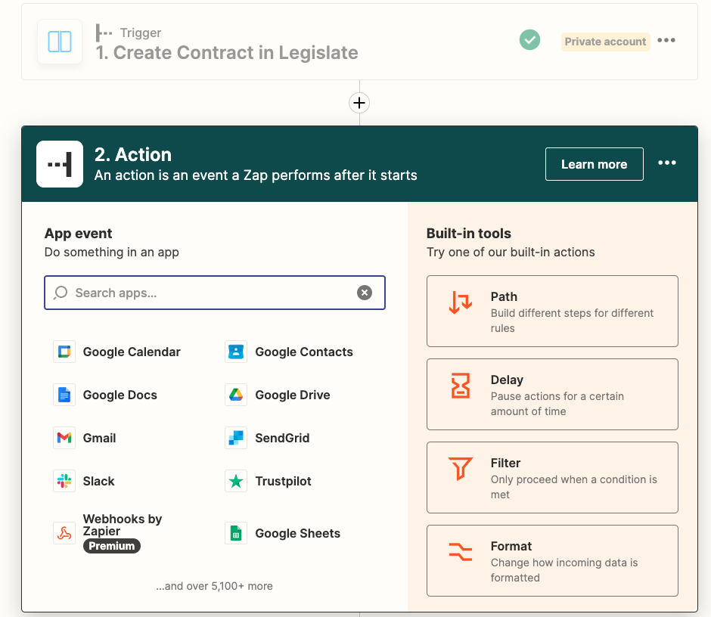This screenshot has width=711, height=617.
Task: Click the Format icon
Action: (x=460, y=552)
